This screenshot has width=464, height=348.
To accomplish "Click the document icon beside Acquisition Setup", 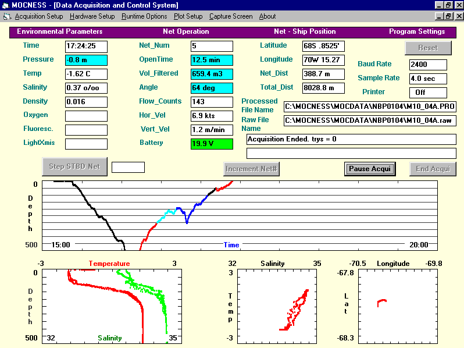I will 6,16.
